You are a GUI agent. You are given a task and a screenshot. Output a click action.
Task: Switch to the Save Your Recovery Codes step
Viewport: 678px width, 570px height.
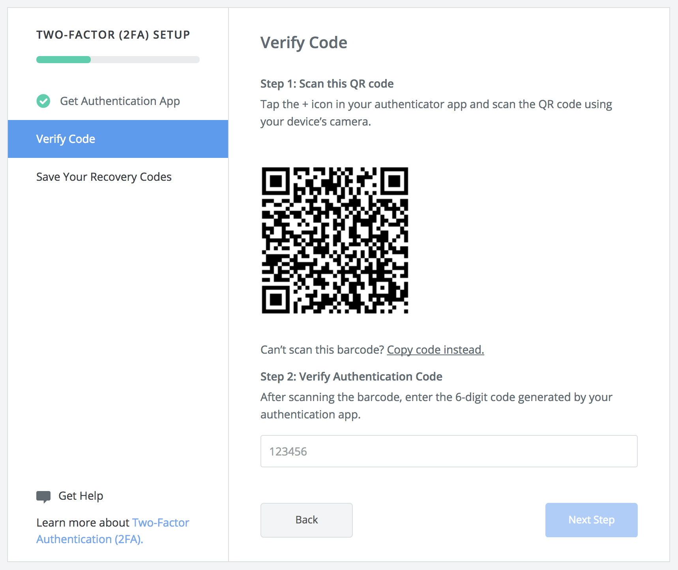point(104,177)
